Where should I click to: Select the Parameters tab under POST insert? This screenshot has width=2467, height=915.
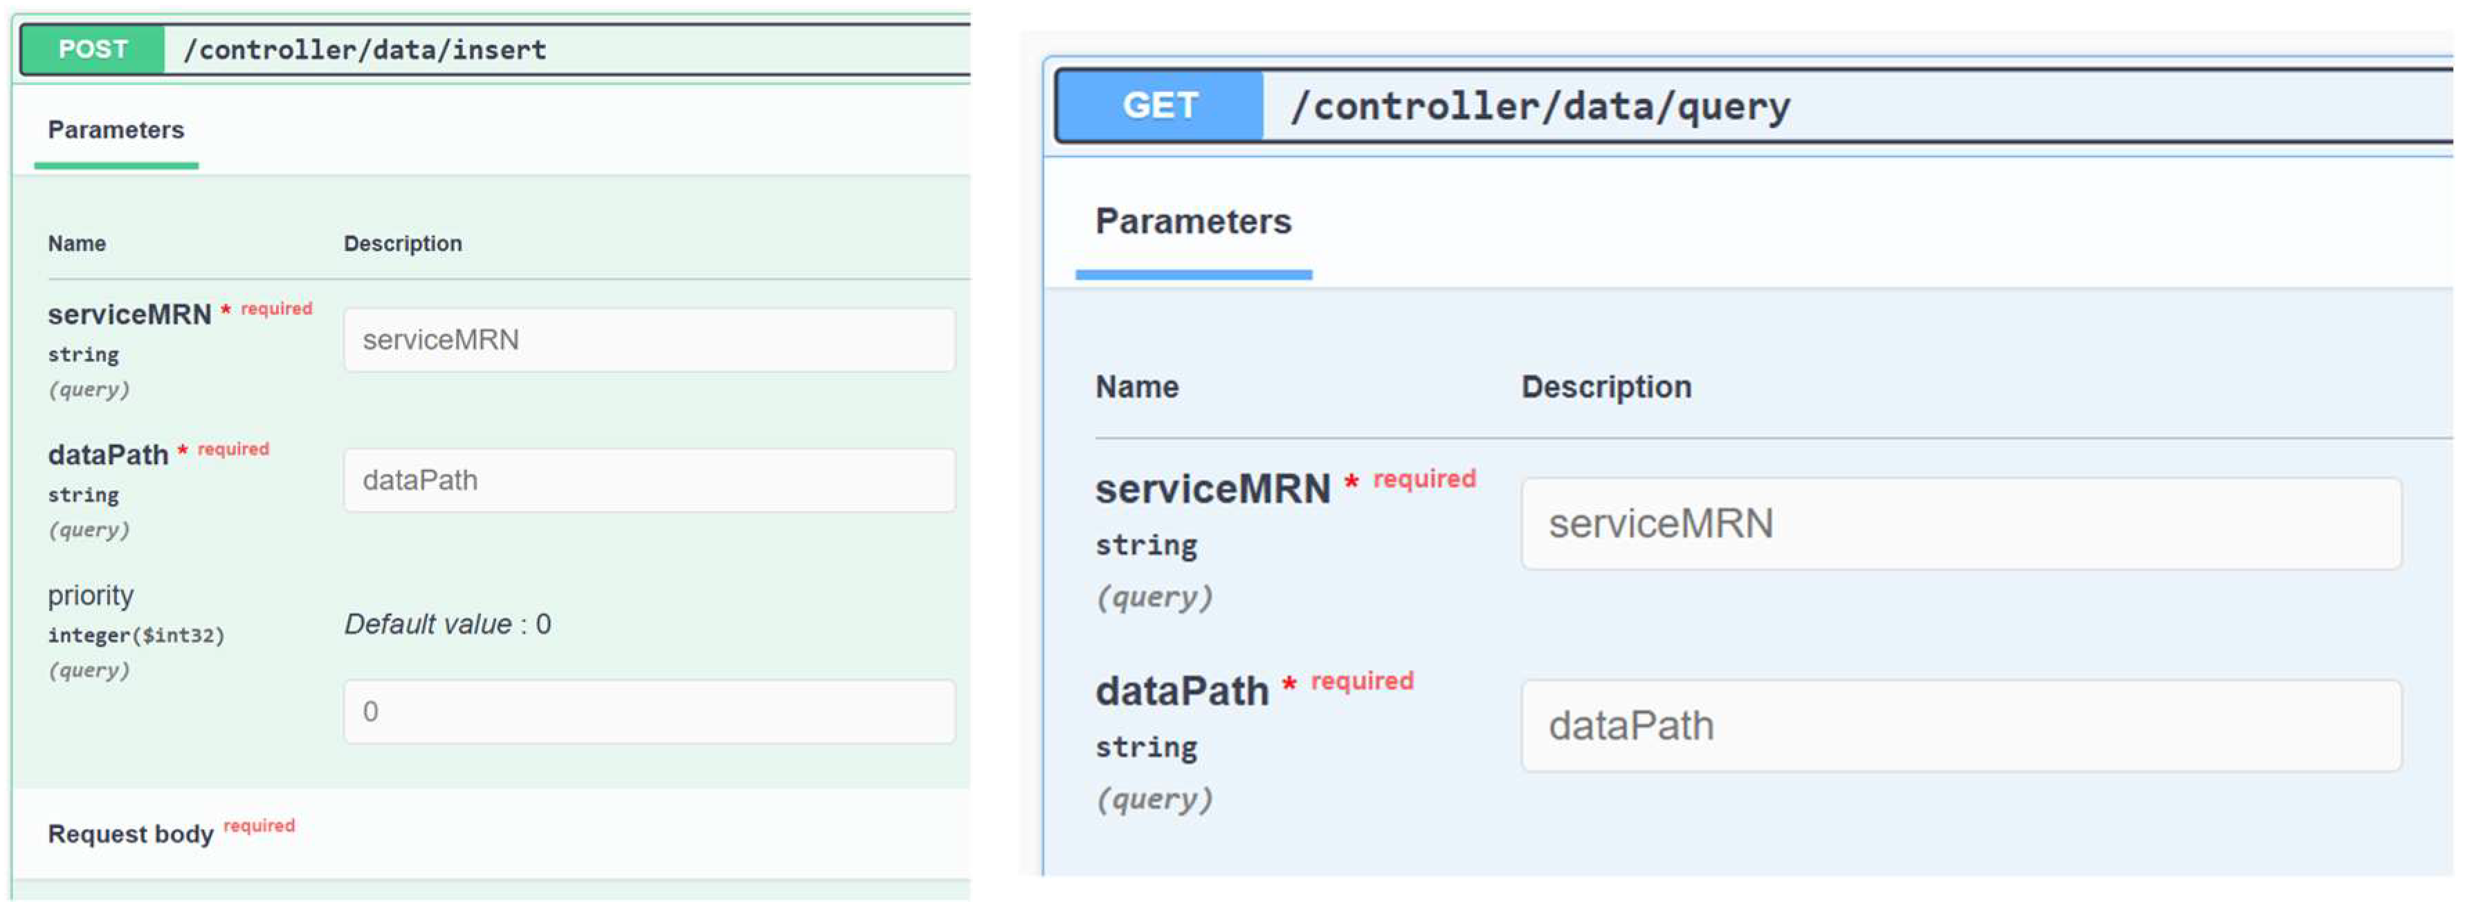116,130
